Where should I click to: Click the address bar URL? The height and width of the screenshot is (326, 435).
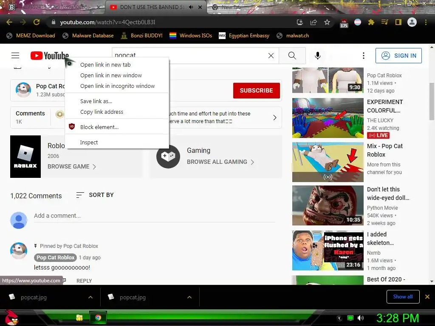click(x=107, y=22)
